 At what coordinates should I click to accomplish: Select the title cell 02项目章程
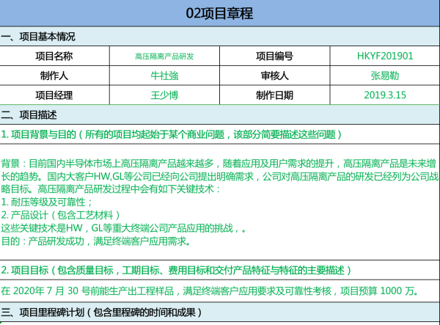tap(219, 13)
